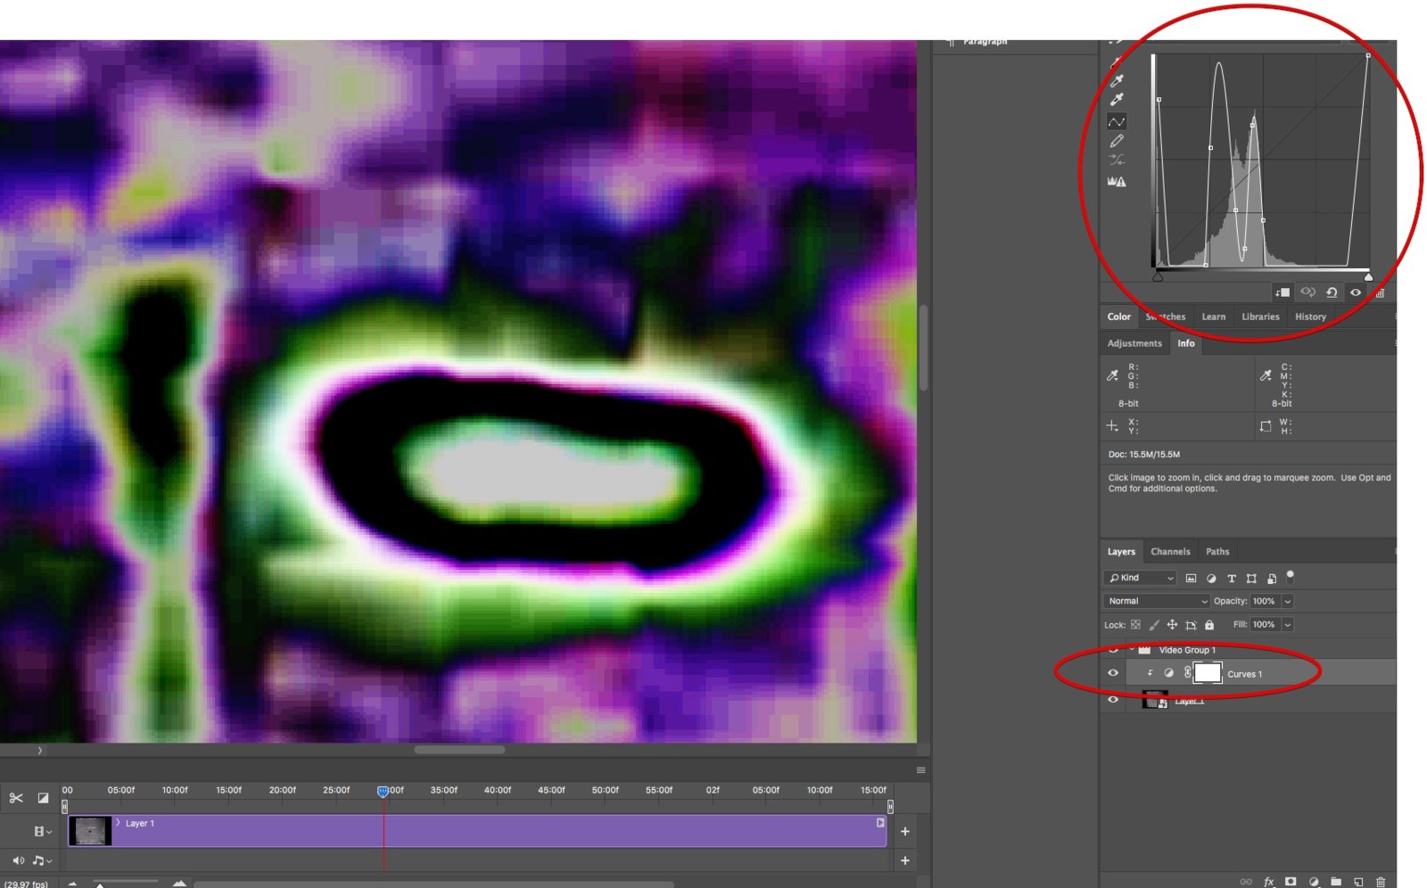
Task: Open the History tab
Action: click(1310, 317)
